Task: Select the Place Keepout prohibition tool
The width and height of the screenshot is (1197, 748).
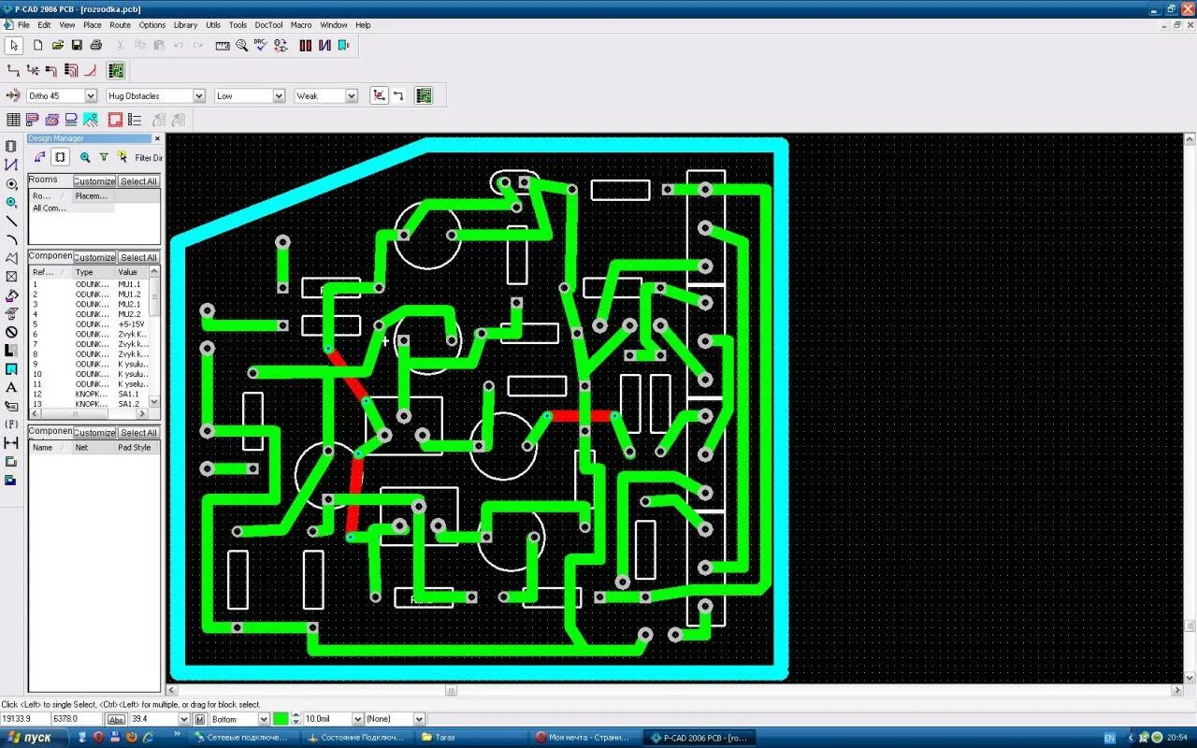Action: tap(11, 332)
